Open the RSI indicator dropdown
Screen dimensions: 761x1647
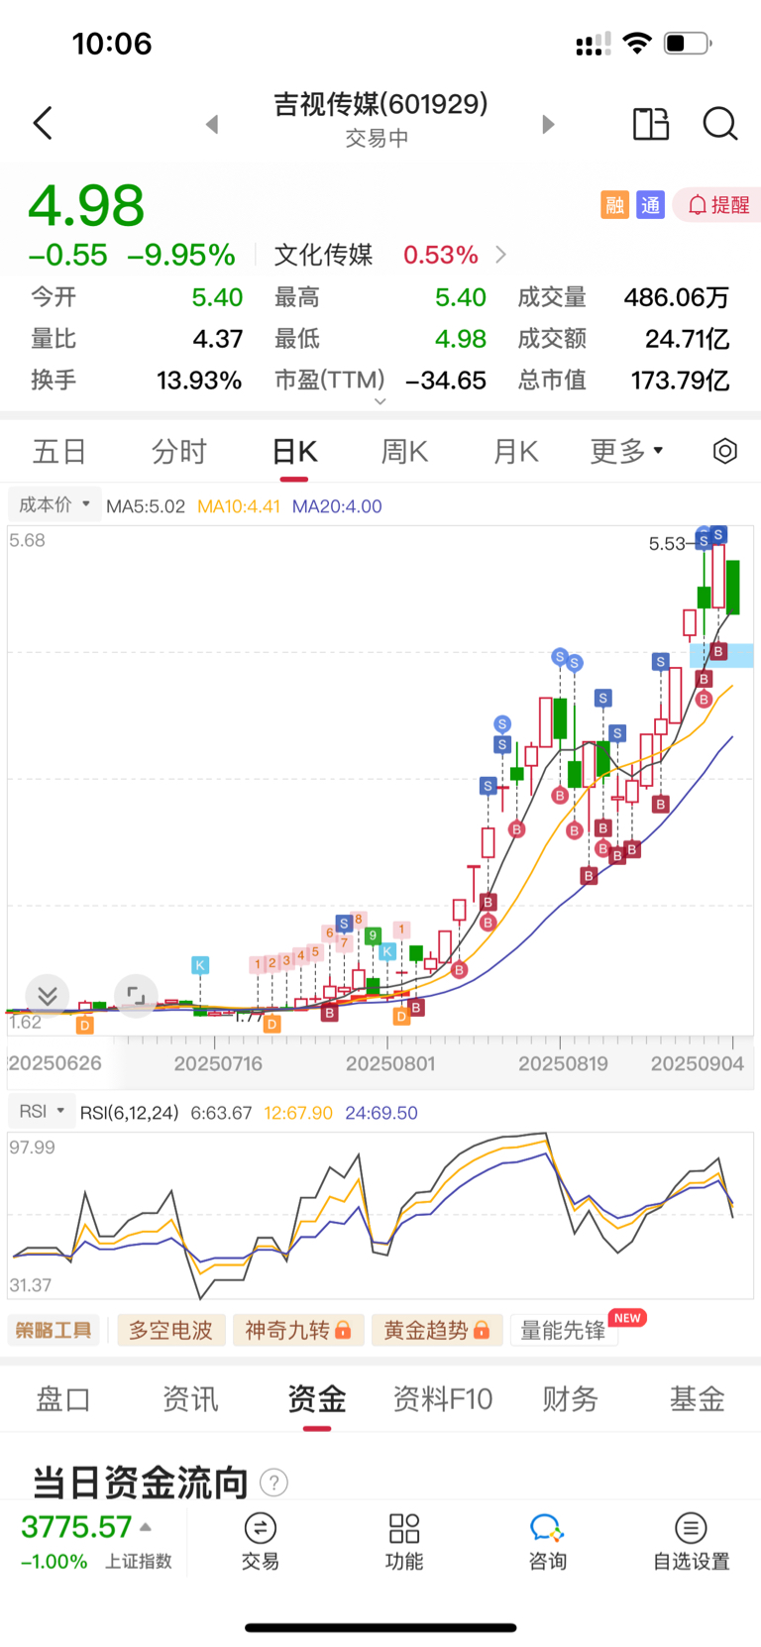pos(41,1111)
